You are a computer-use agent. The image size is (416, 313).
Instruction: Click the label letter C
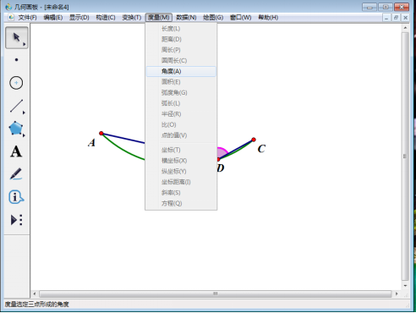point(261,149)
